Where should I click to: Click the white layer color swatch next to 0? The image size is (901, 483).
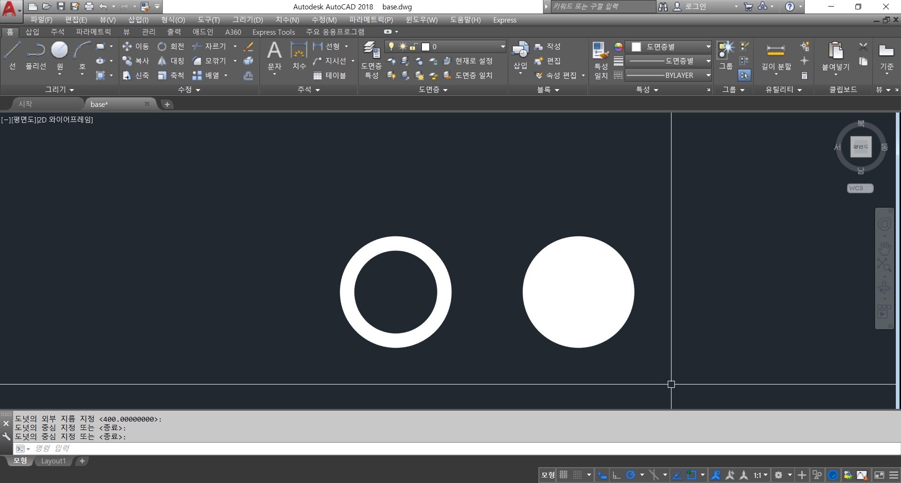pos(426,46)
